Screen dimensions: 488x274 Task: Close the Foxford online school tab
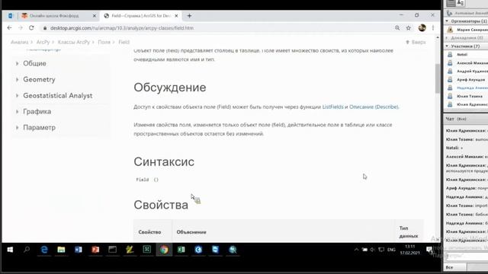(95, 15)
